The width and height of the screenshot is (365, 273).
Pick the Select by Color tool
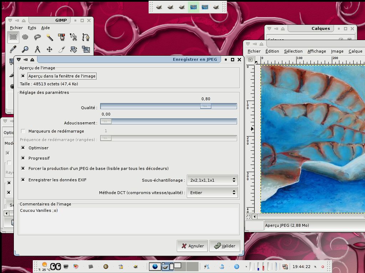click(61, 37)
